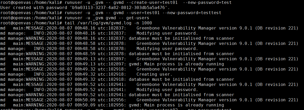
Task: Click 'database must be initialised' warning at 00h49.32
Action: click(181, 79)
